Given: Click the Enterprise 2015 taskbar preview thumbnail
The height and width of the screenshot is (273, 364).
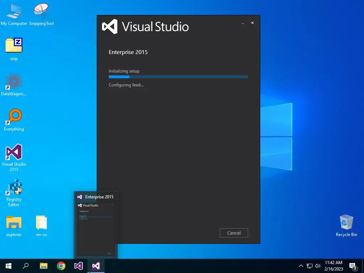Looking at the screenshot, I should pos(96,229).
